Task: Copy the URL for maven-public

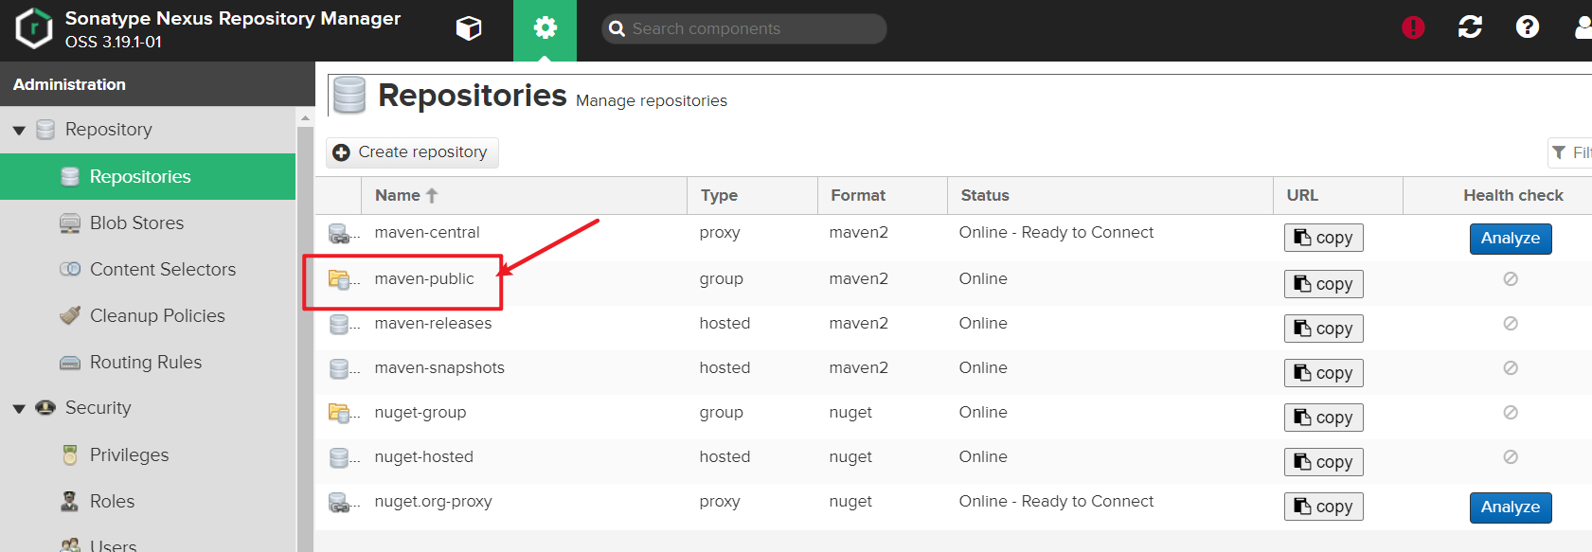Action: tap(1323, 284)
